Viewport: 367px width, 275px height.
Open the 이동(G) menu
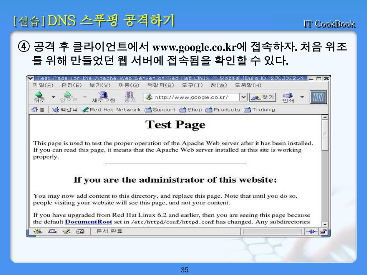(x=129, y=85)
